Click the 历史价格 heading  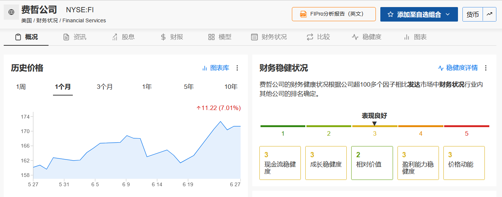point(27,68)
